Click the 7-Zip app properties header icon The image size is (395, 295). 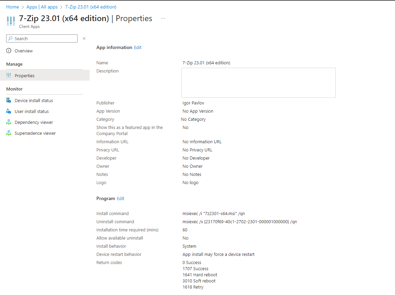pyautogui.click(x=11, y=21)
